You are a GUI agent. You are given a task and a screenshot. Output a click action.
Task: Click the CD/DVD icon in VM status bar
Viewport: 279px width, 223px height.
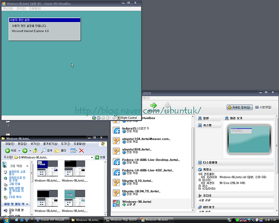[98, 118]
